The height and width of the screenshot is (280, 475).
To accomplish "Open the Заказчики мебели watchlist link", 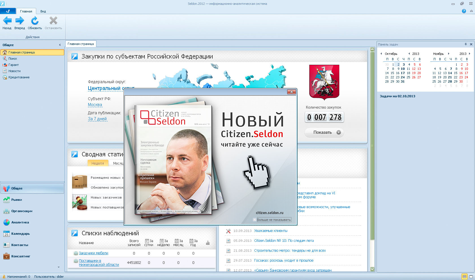I will [x=94, y=253].
